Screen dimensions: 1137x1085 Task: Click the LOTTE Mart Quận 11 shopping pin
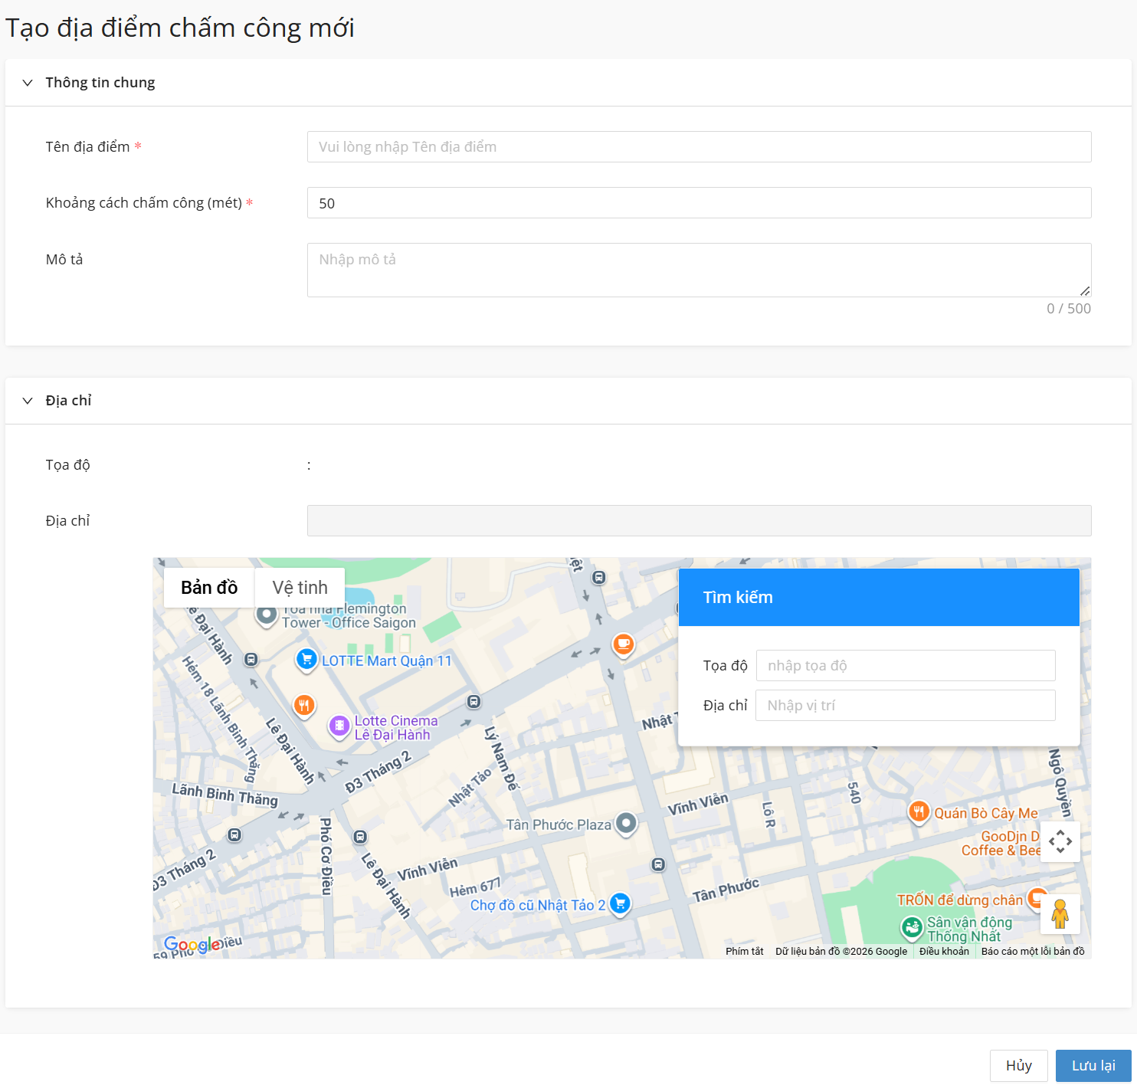(306, 659)
